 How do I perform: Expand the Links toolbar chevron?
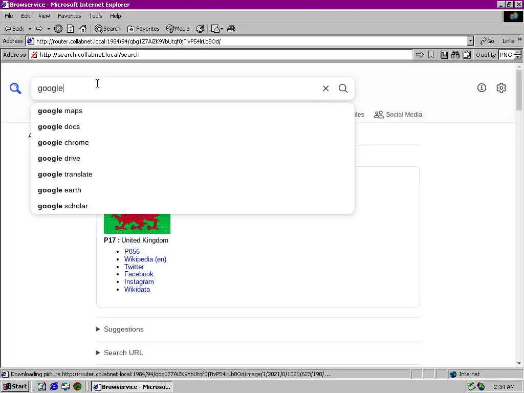pos(520,39)
